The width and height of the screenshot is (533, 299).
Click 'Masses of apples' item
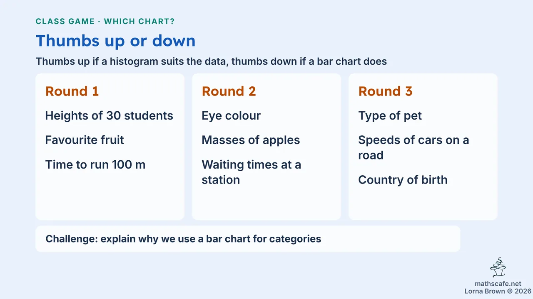pyautogui.click(x=251, y=140)
